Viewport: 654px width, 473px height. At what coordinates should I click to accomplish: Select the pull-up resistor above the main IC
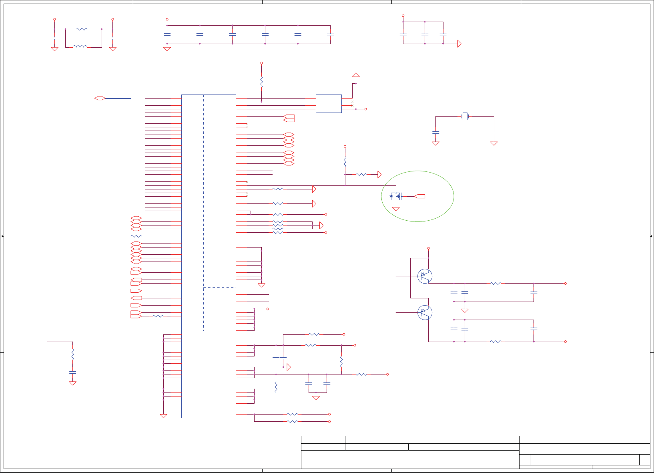click(261, 82)
